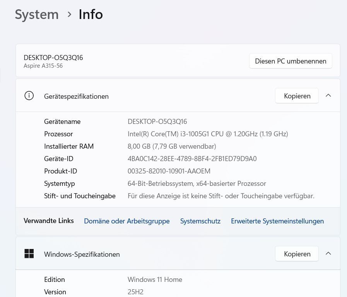Viewport: 347px width, 297px height.
Task: Collapse the Gerätespezifikationen section with its chevron
Action: pos(328,96)
